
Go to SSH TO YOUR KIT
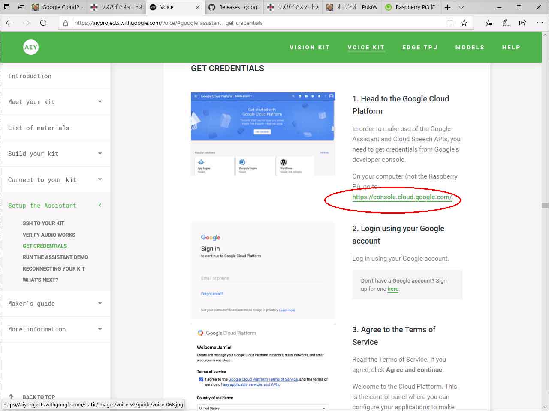coord(43,223)
